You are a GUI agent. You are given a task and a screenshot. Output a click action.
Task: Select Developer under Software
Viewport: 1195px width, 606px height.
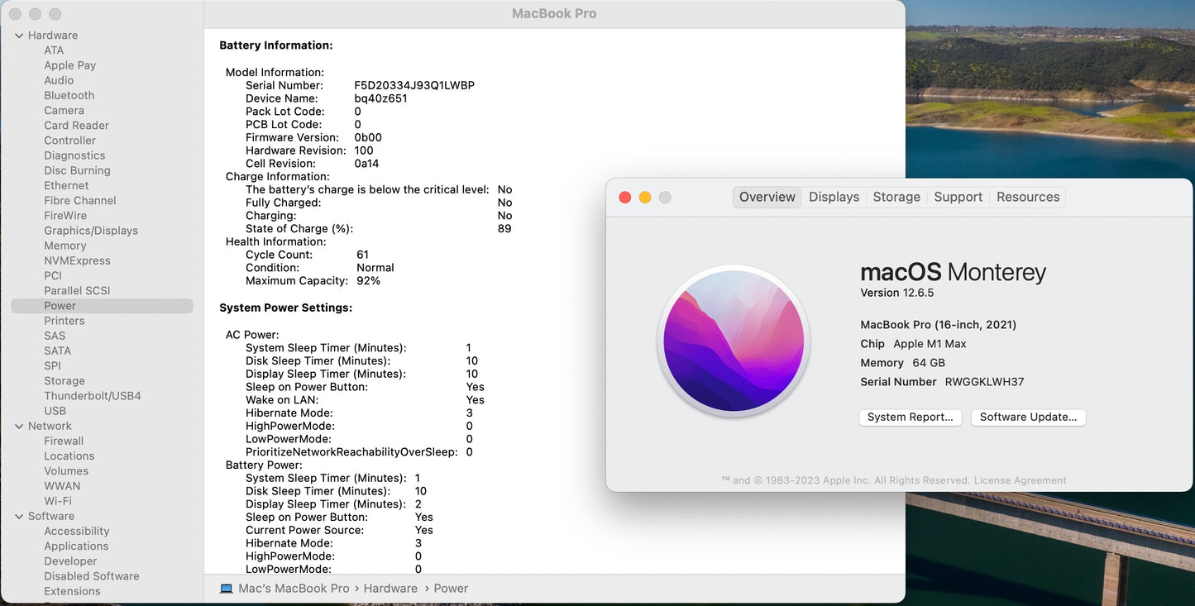70,561
